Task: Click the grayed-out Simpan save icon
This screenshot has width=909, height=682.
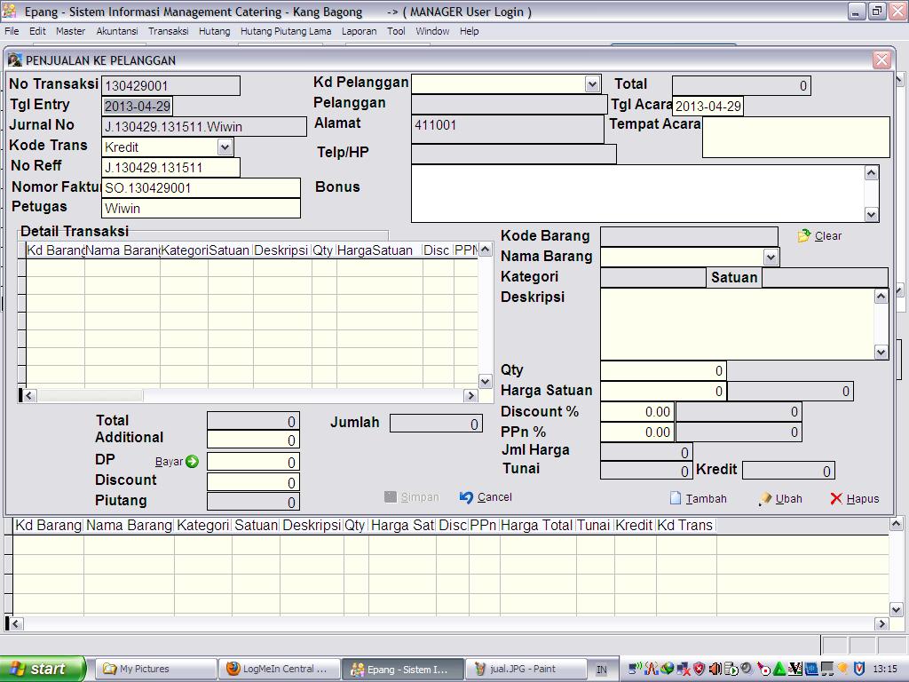Action: point(391,497)
